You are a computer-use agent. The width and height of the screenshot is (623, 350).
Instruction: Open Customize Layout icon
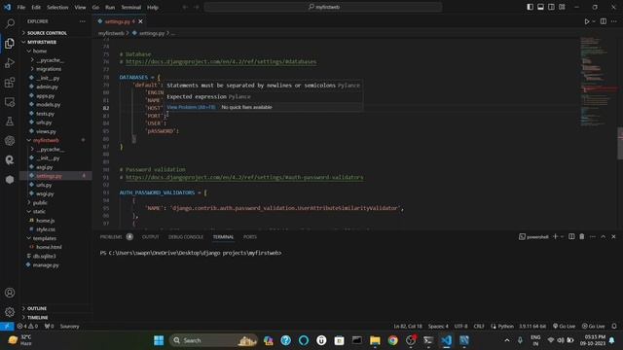coord(562,7)
